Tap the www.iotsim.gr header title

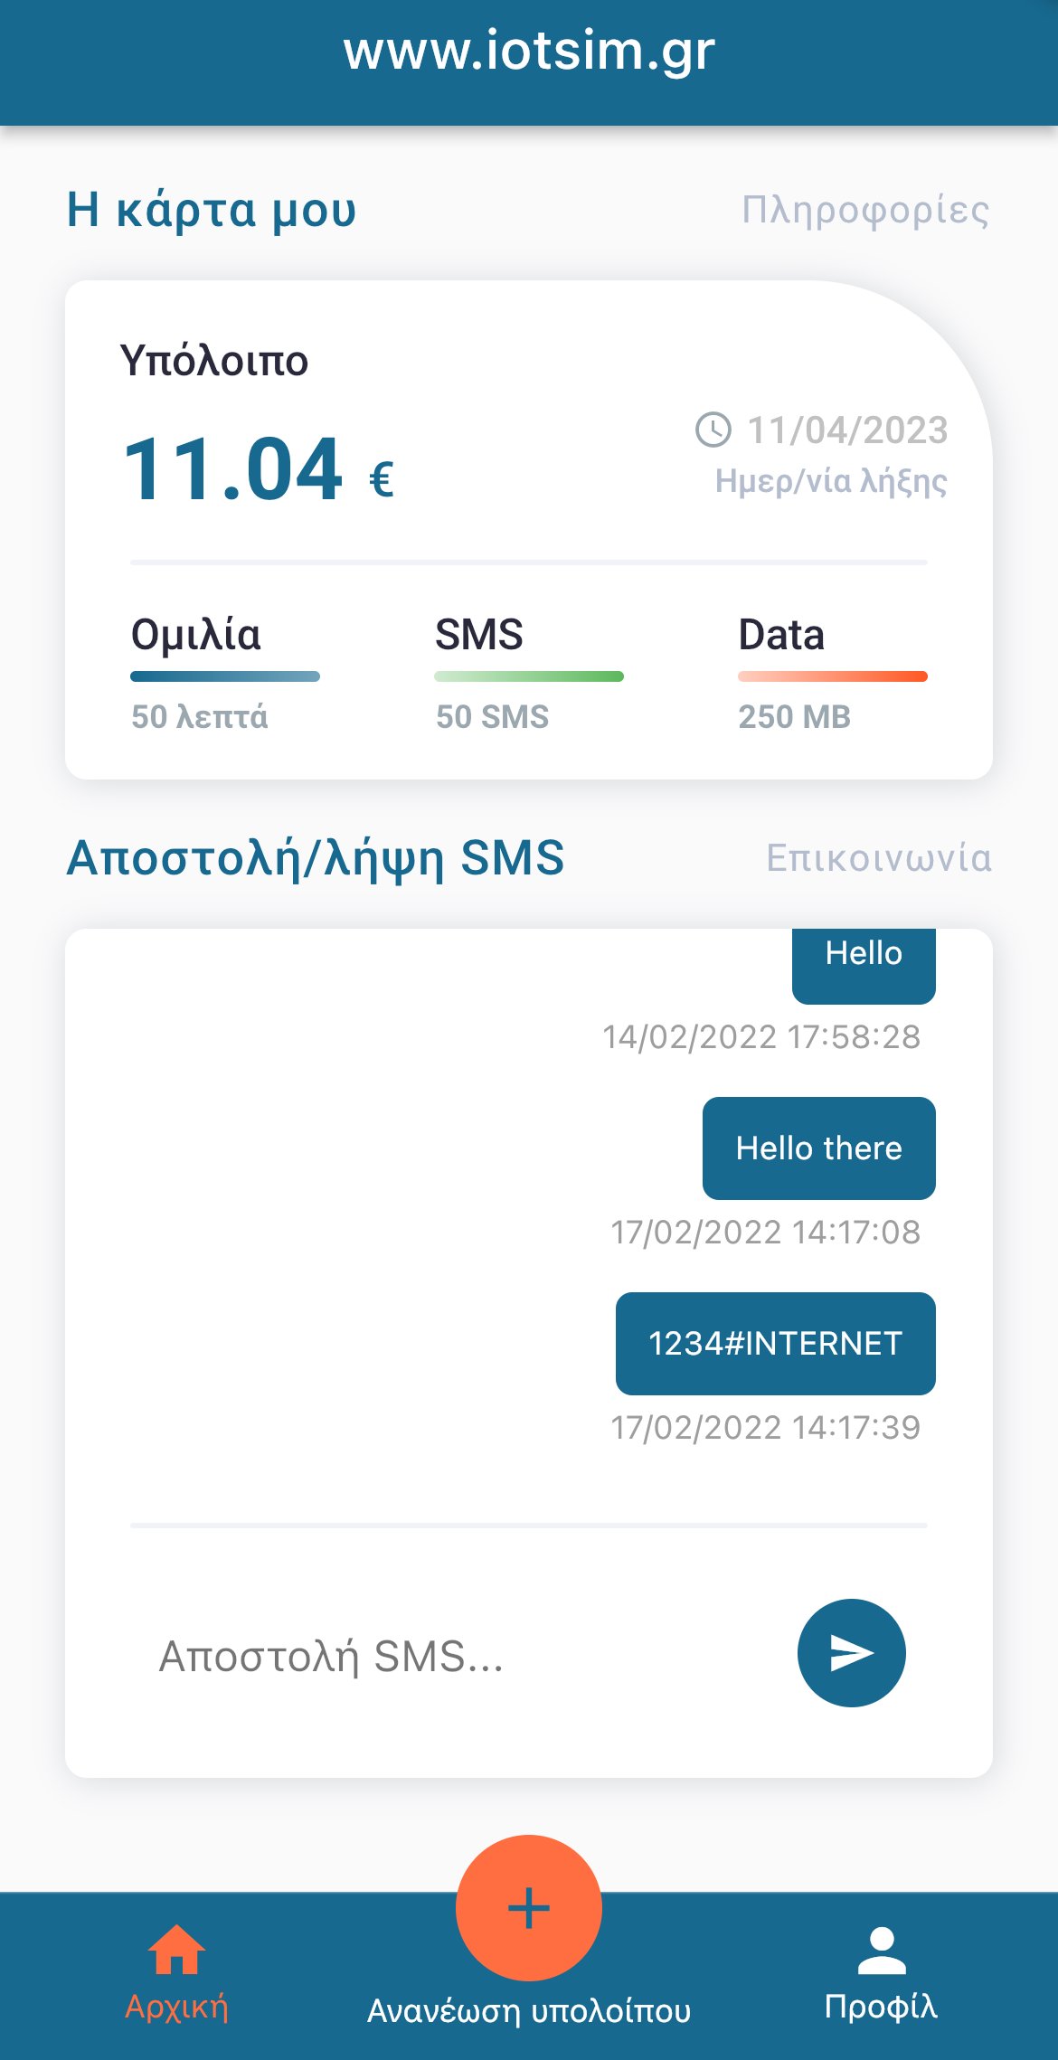529,51
